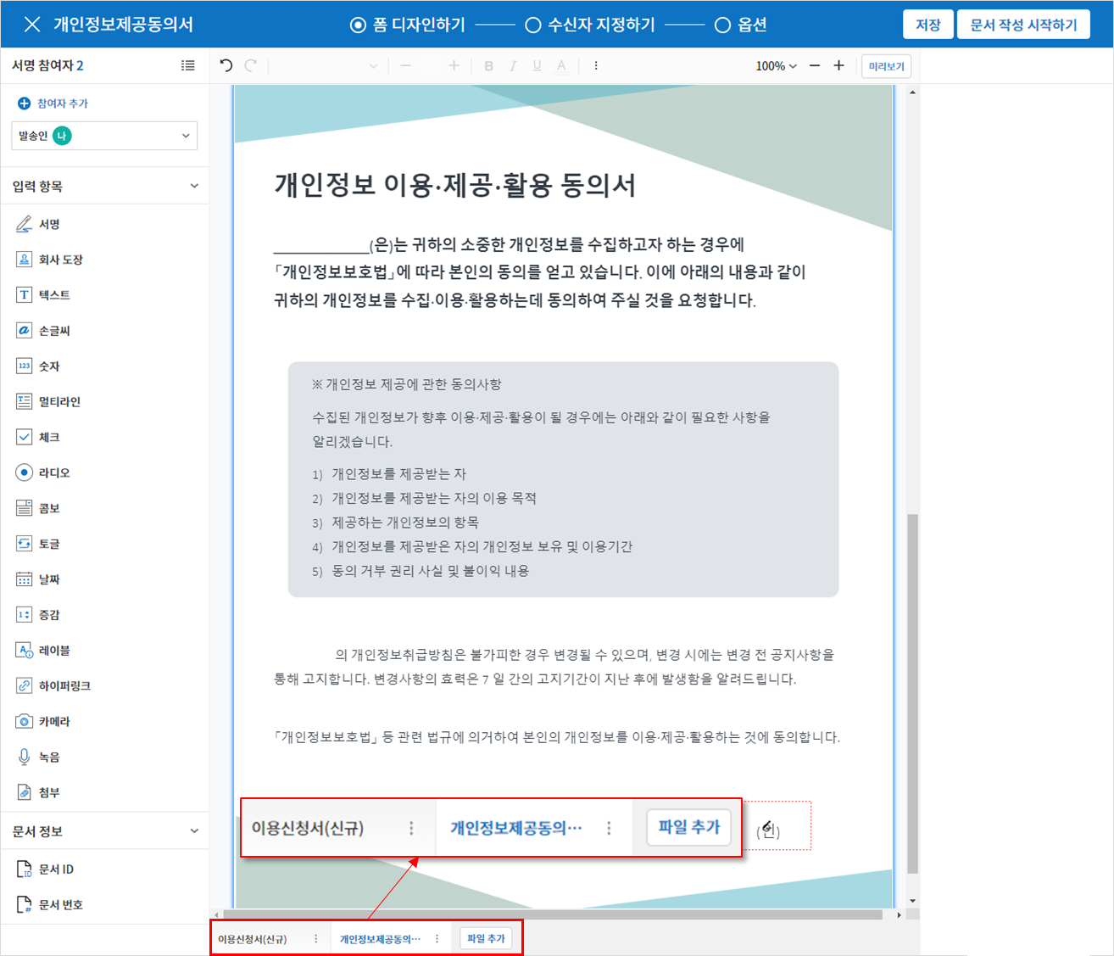Open the 발송인 participant dropdown
Image resolution: width=1114 pixels, height=956 pixels.
(x=104, y=136)
